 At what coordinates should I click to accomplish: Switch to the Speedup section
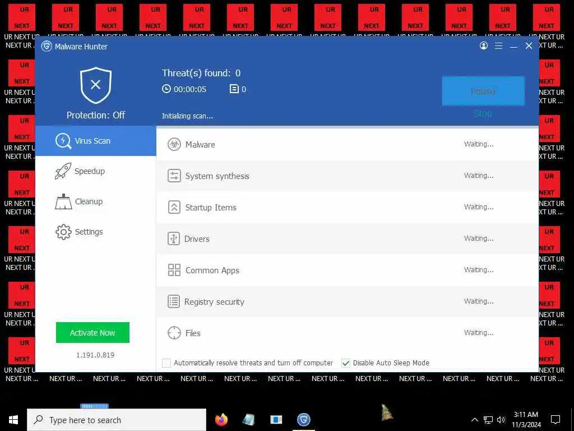[96, 171]
